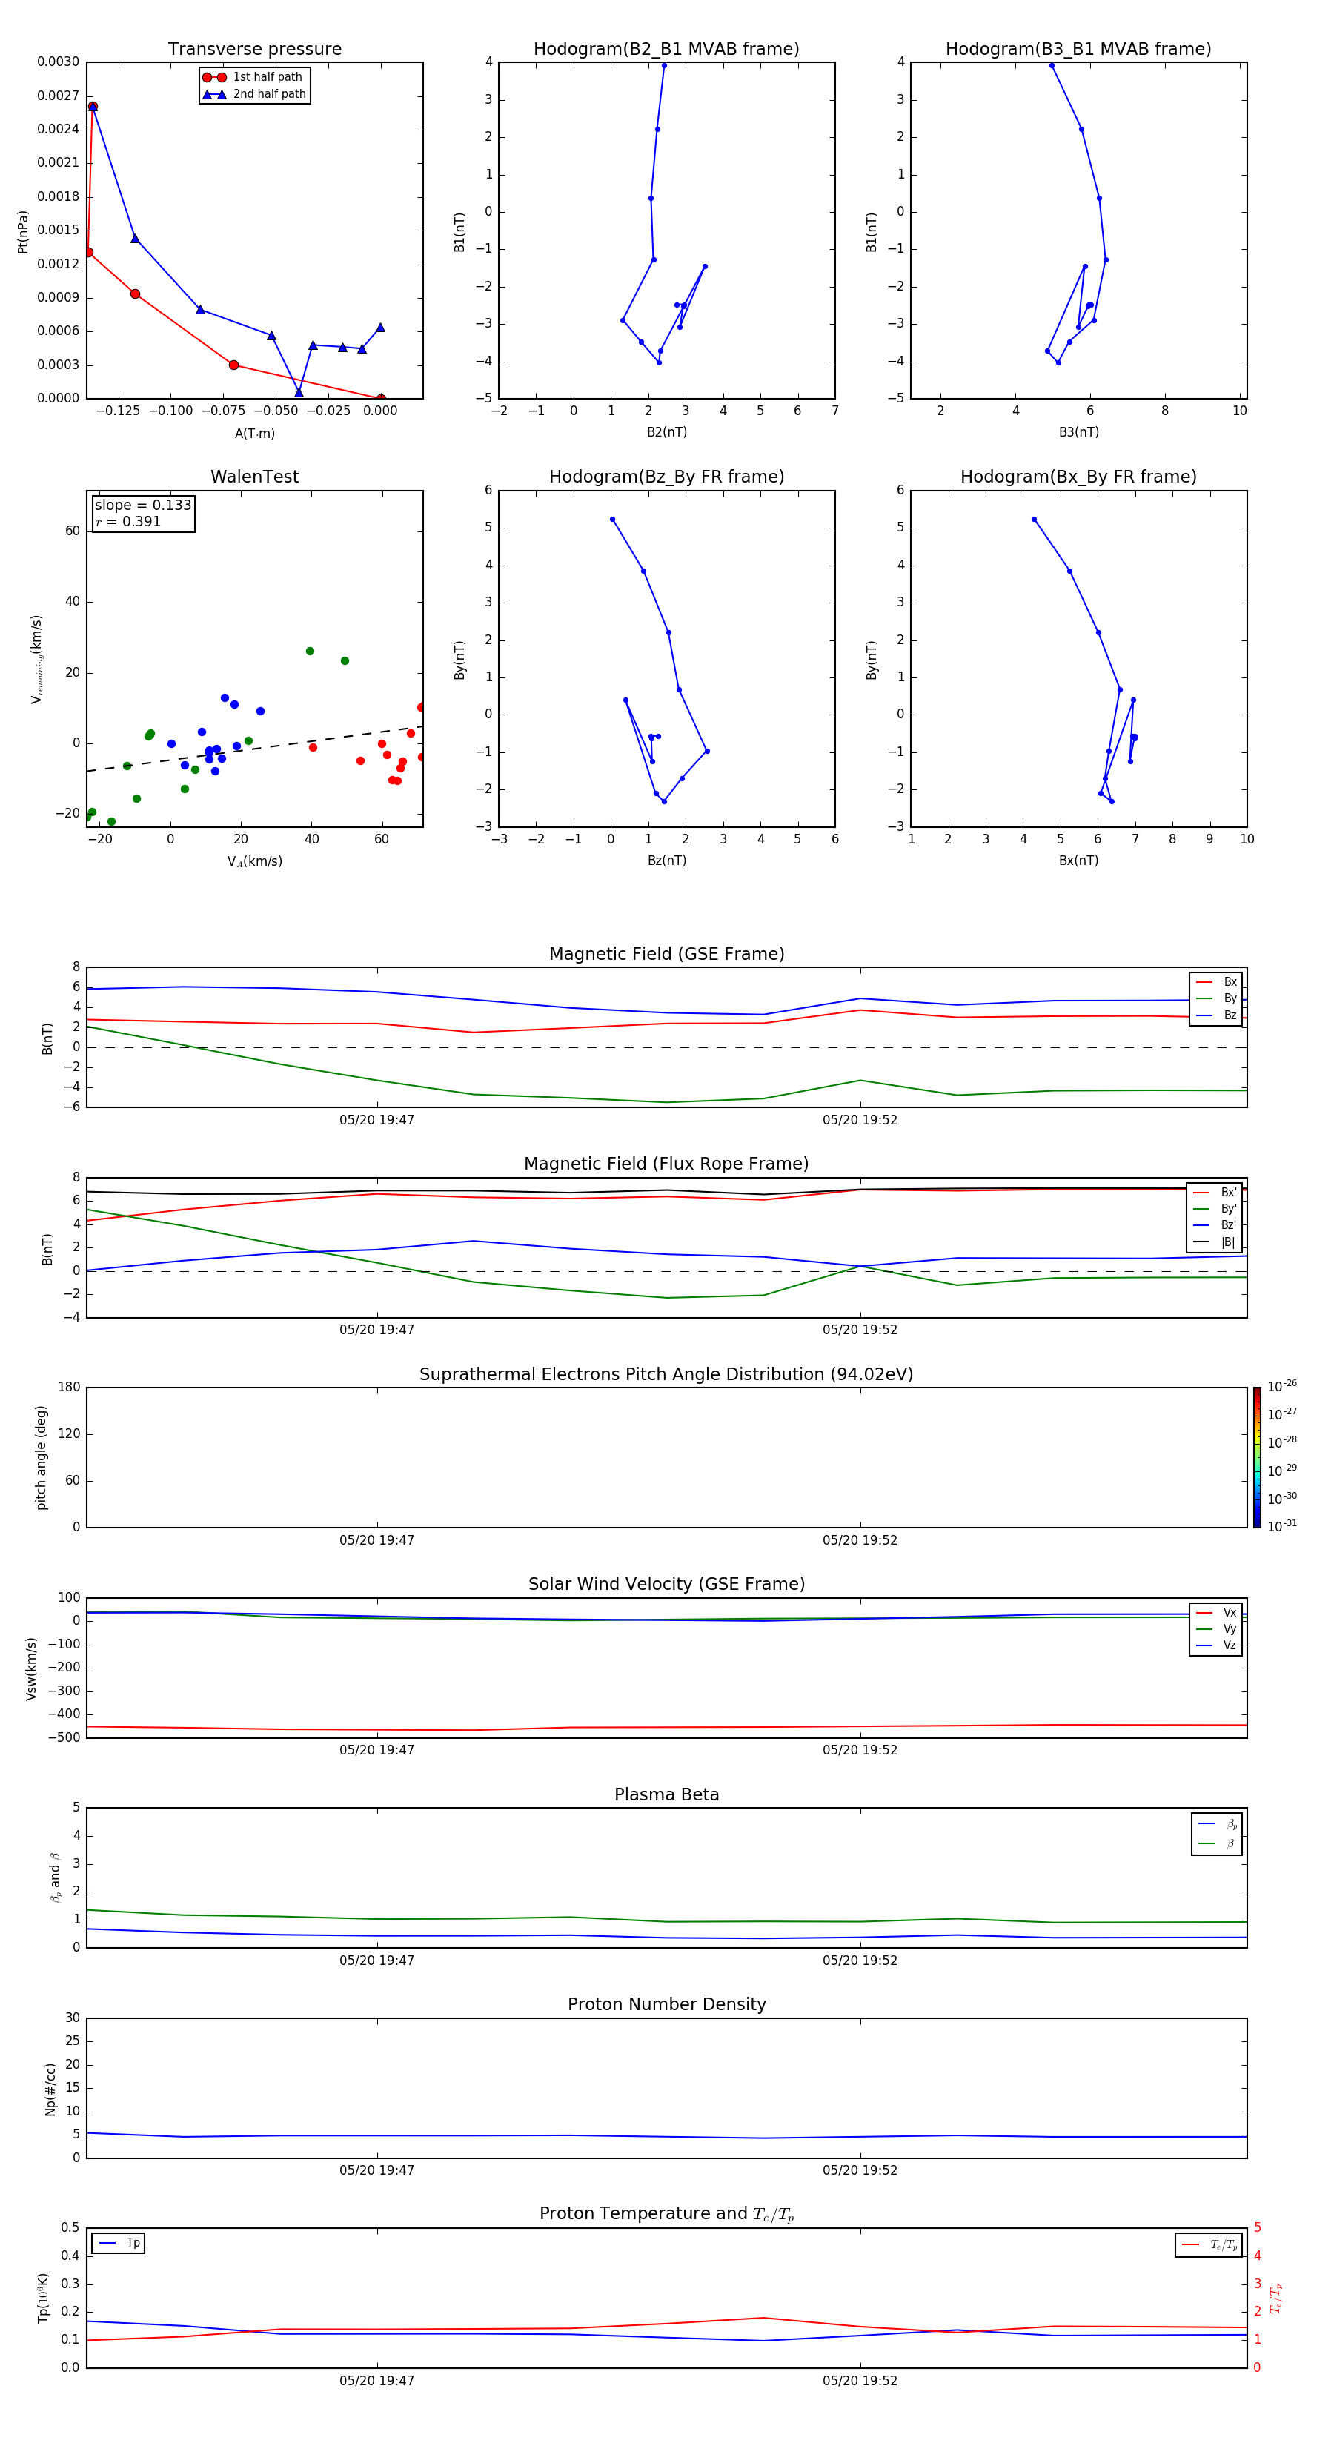
Task: Click the Proton Temperature and Te/Tp title
Action: click(666, 2214)
